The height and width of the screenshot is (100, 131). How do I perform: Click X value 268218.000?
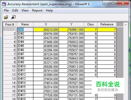pyautogui.click(x=46, y=30)
